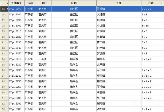
Task: Select the town cell 罗坝镇
Action: 119,87
